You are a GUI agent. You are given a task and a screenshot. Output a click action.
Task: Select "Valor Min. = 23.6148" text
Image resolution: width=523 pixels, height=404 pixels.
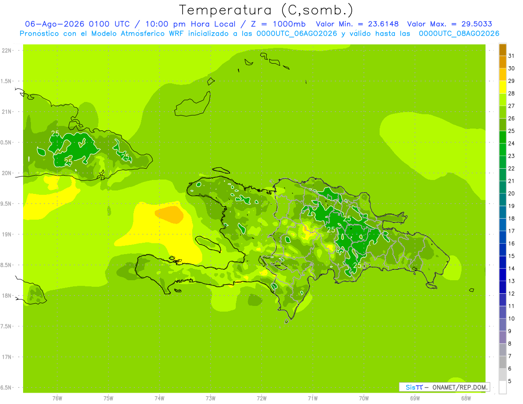[357, 24]
